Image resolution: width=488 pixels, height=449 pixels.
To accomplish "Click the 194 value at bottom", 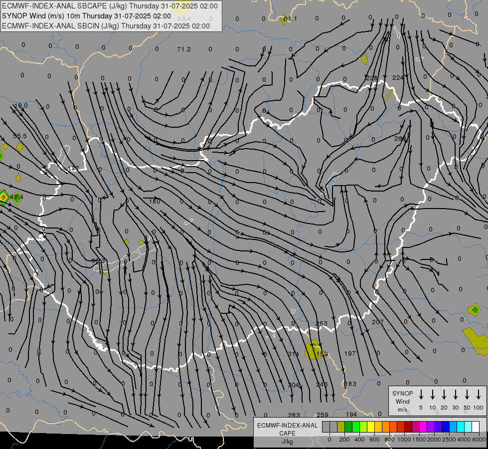I will 351,414.
